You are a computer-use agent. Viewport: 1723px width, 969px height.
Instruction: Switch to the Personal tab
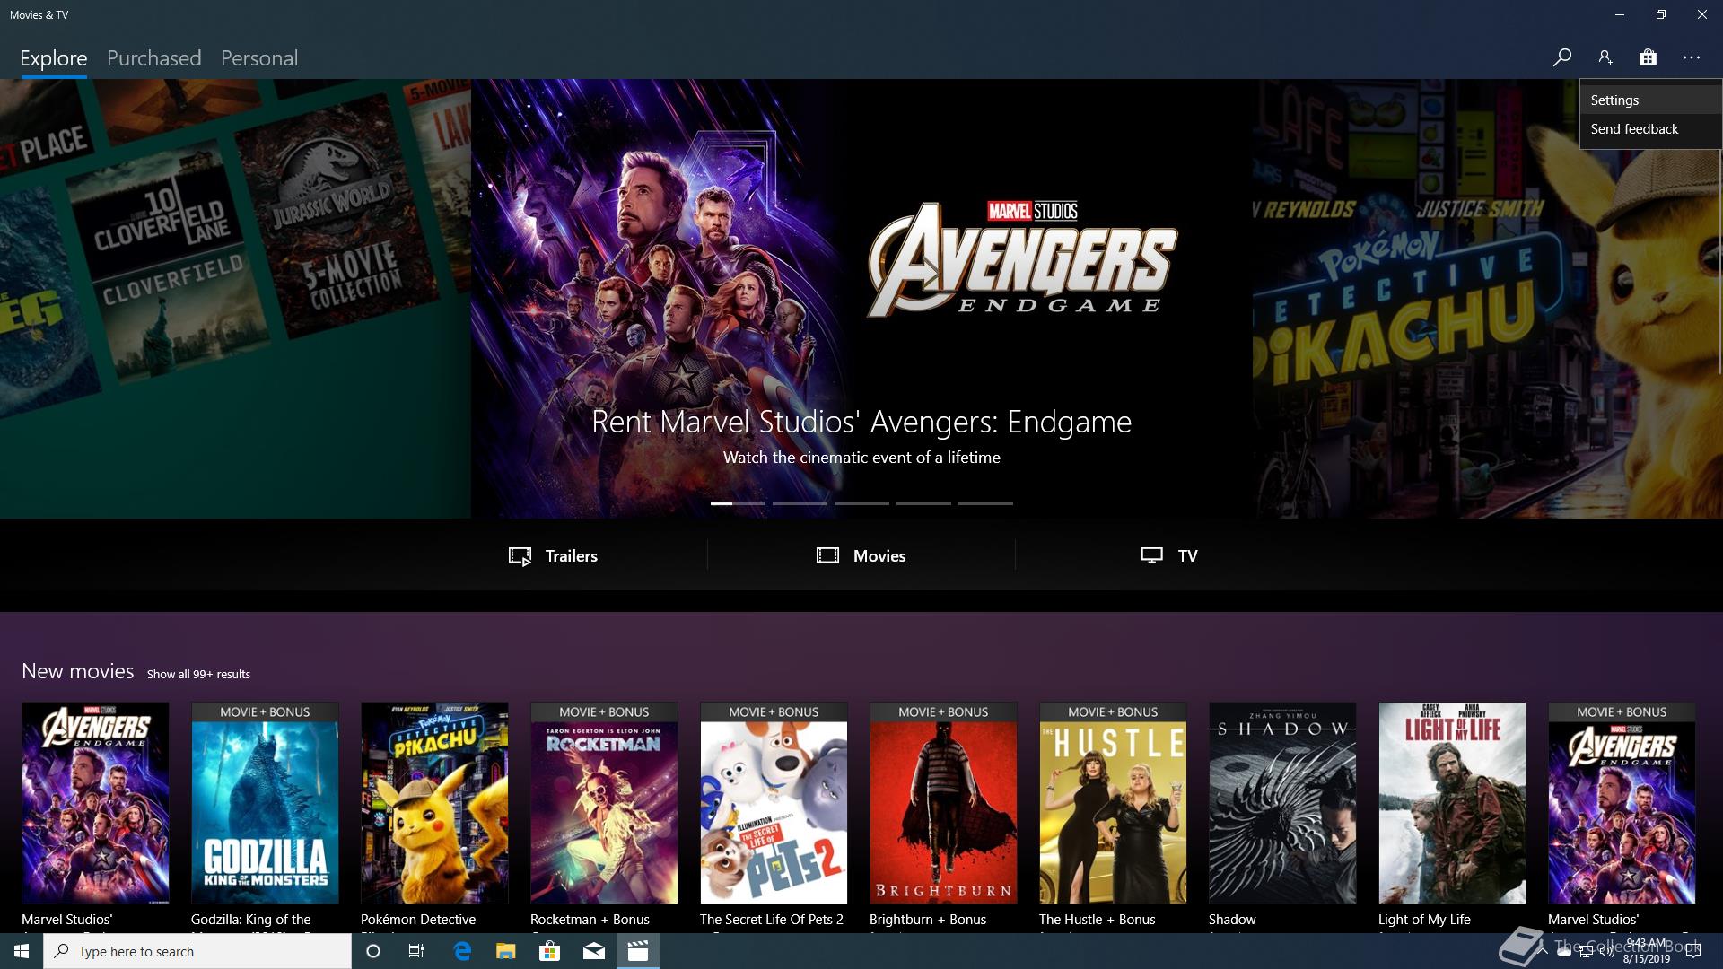coord(259,58)
